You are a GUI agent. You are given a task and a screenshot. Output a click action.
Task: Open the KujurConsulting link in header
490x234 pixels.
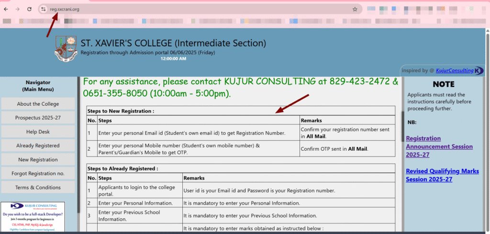(455, 71)
